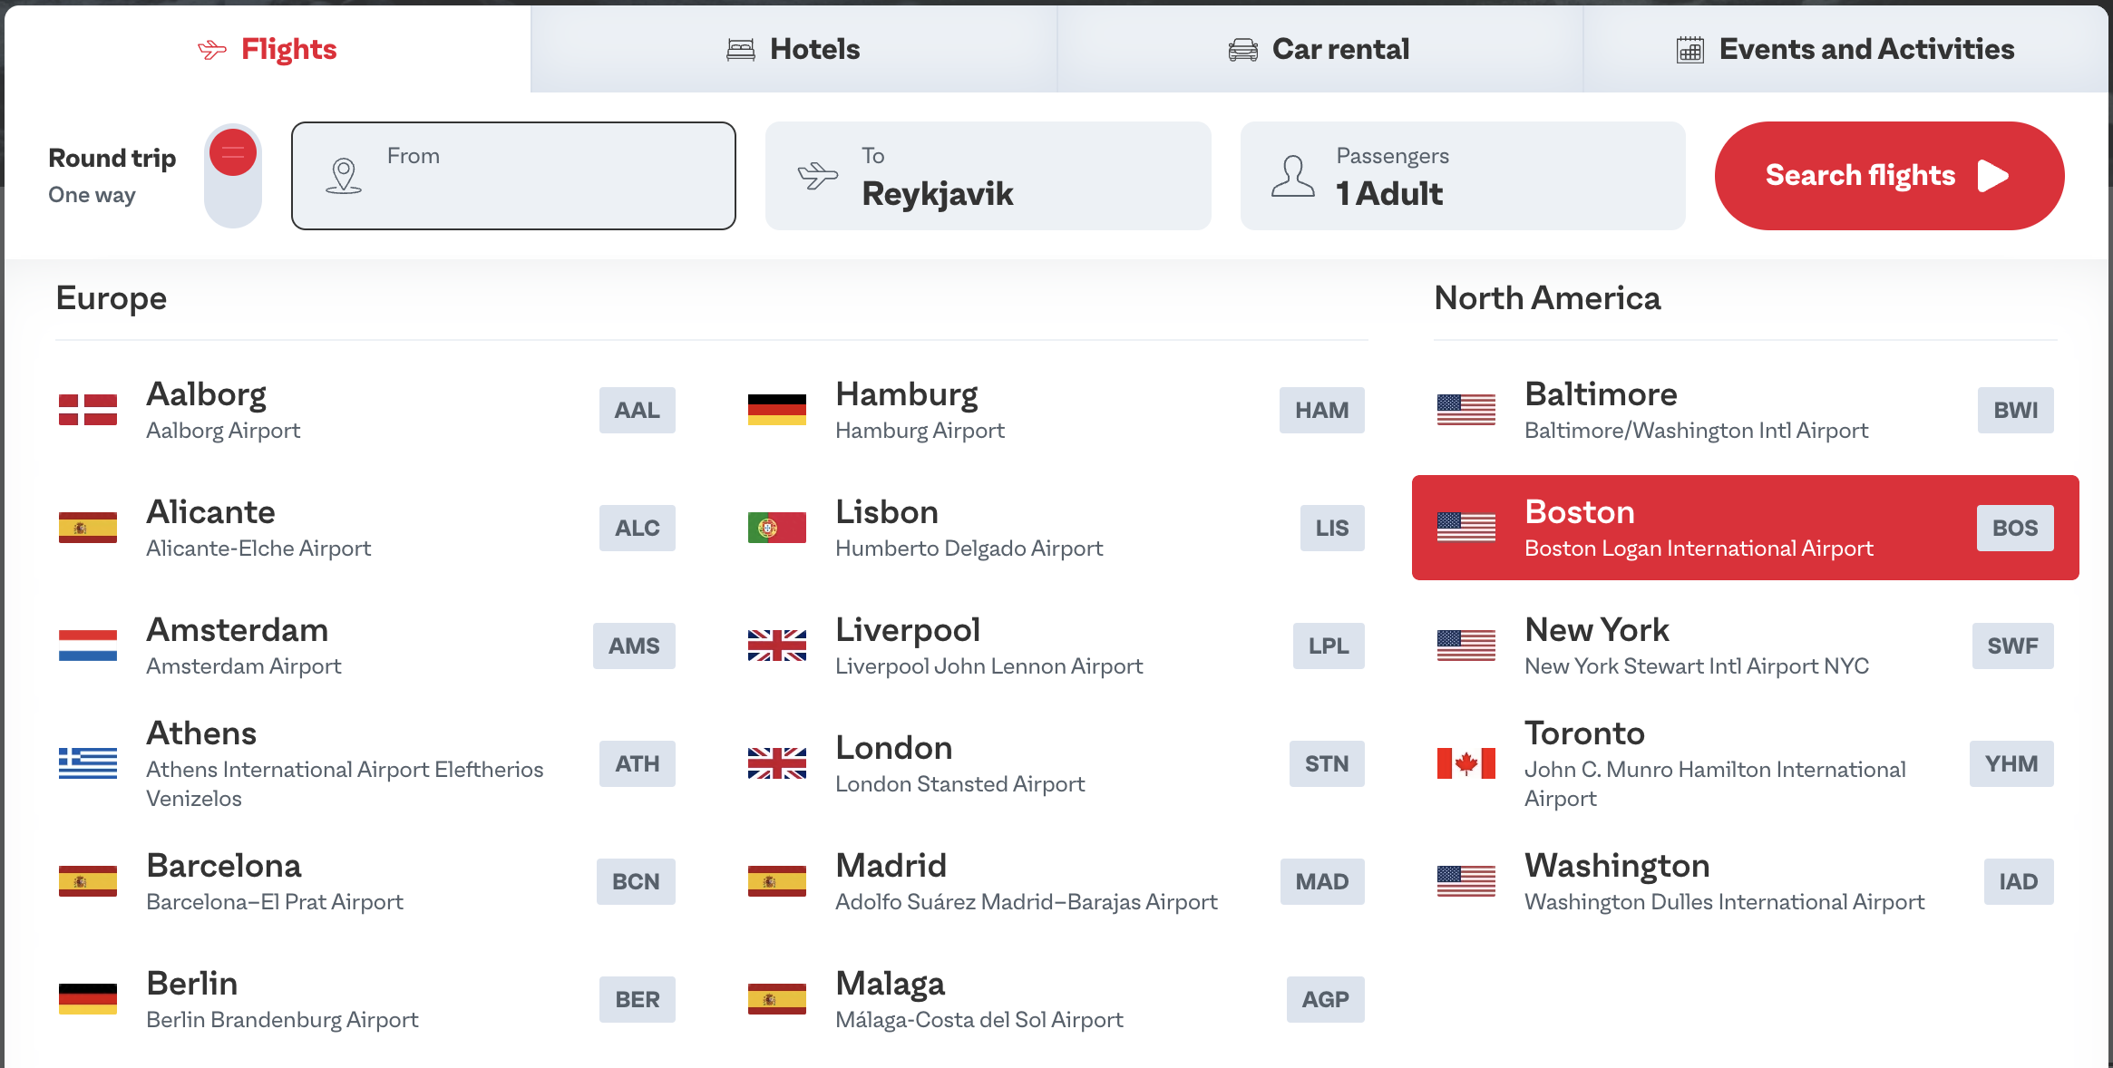Open the Passengers 1 Adult selector

pos(1463,176)
